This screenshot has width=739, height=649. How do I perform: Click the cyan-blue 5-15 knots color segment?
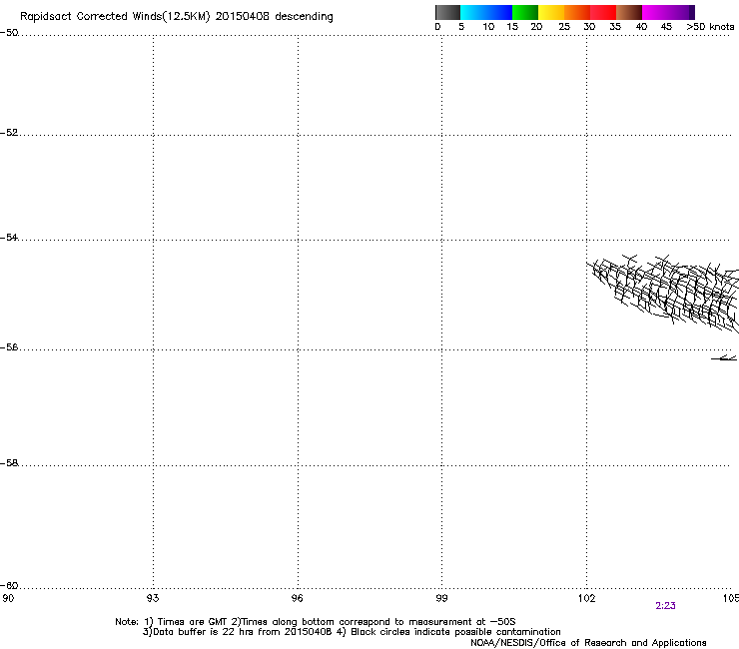click(x=486, y=12)
